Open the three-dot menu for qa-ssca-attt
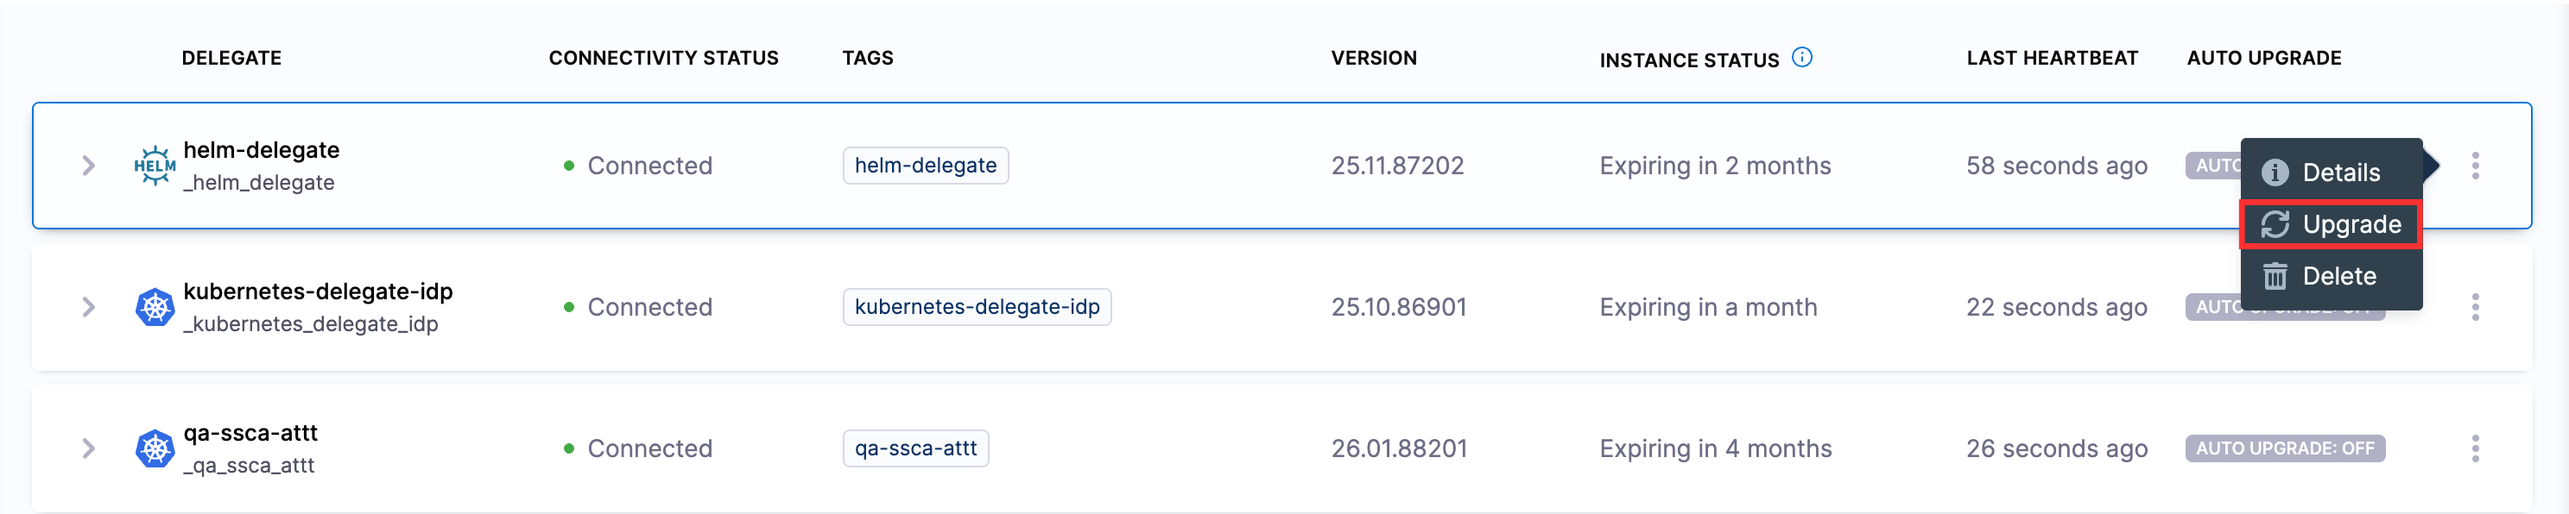The width and height of the screenshot is (2569, 514). 2474,448
